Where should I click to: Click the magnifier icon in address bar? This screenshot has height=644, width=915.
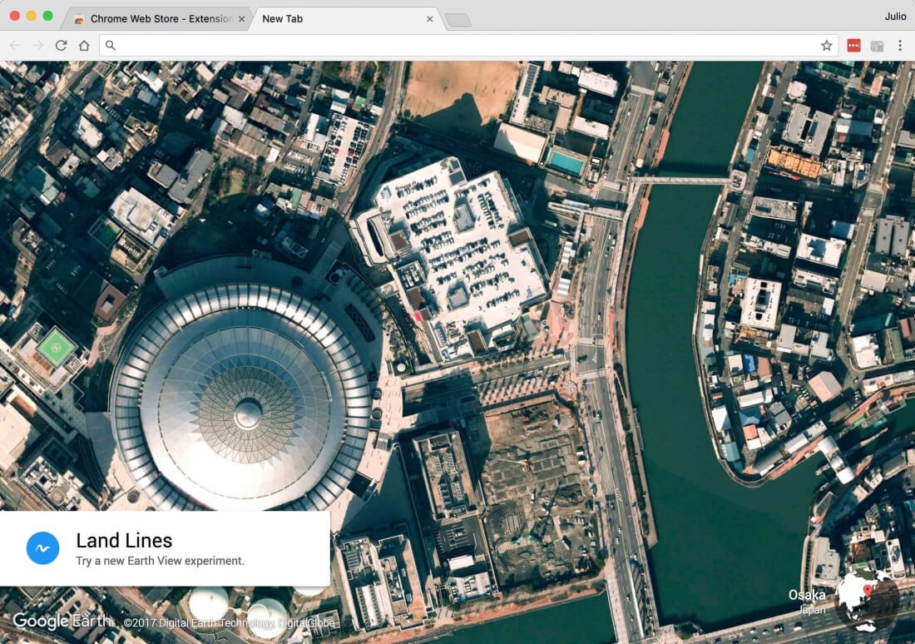(111, 46)
